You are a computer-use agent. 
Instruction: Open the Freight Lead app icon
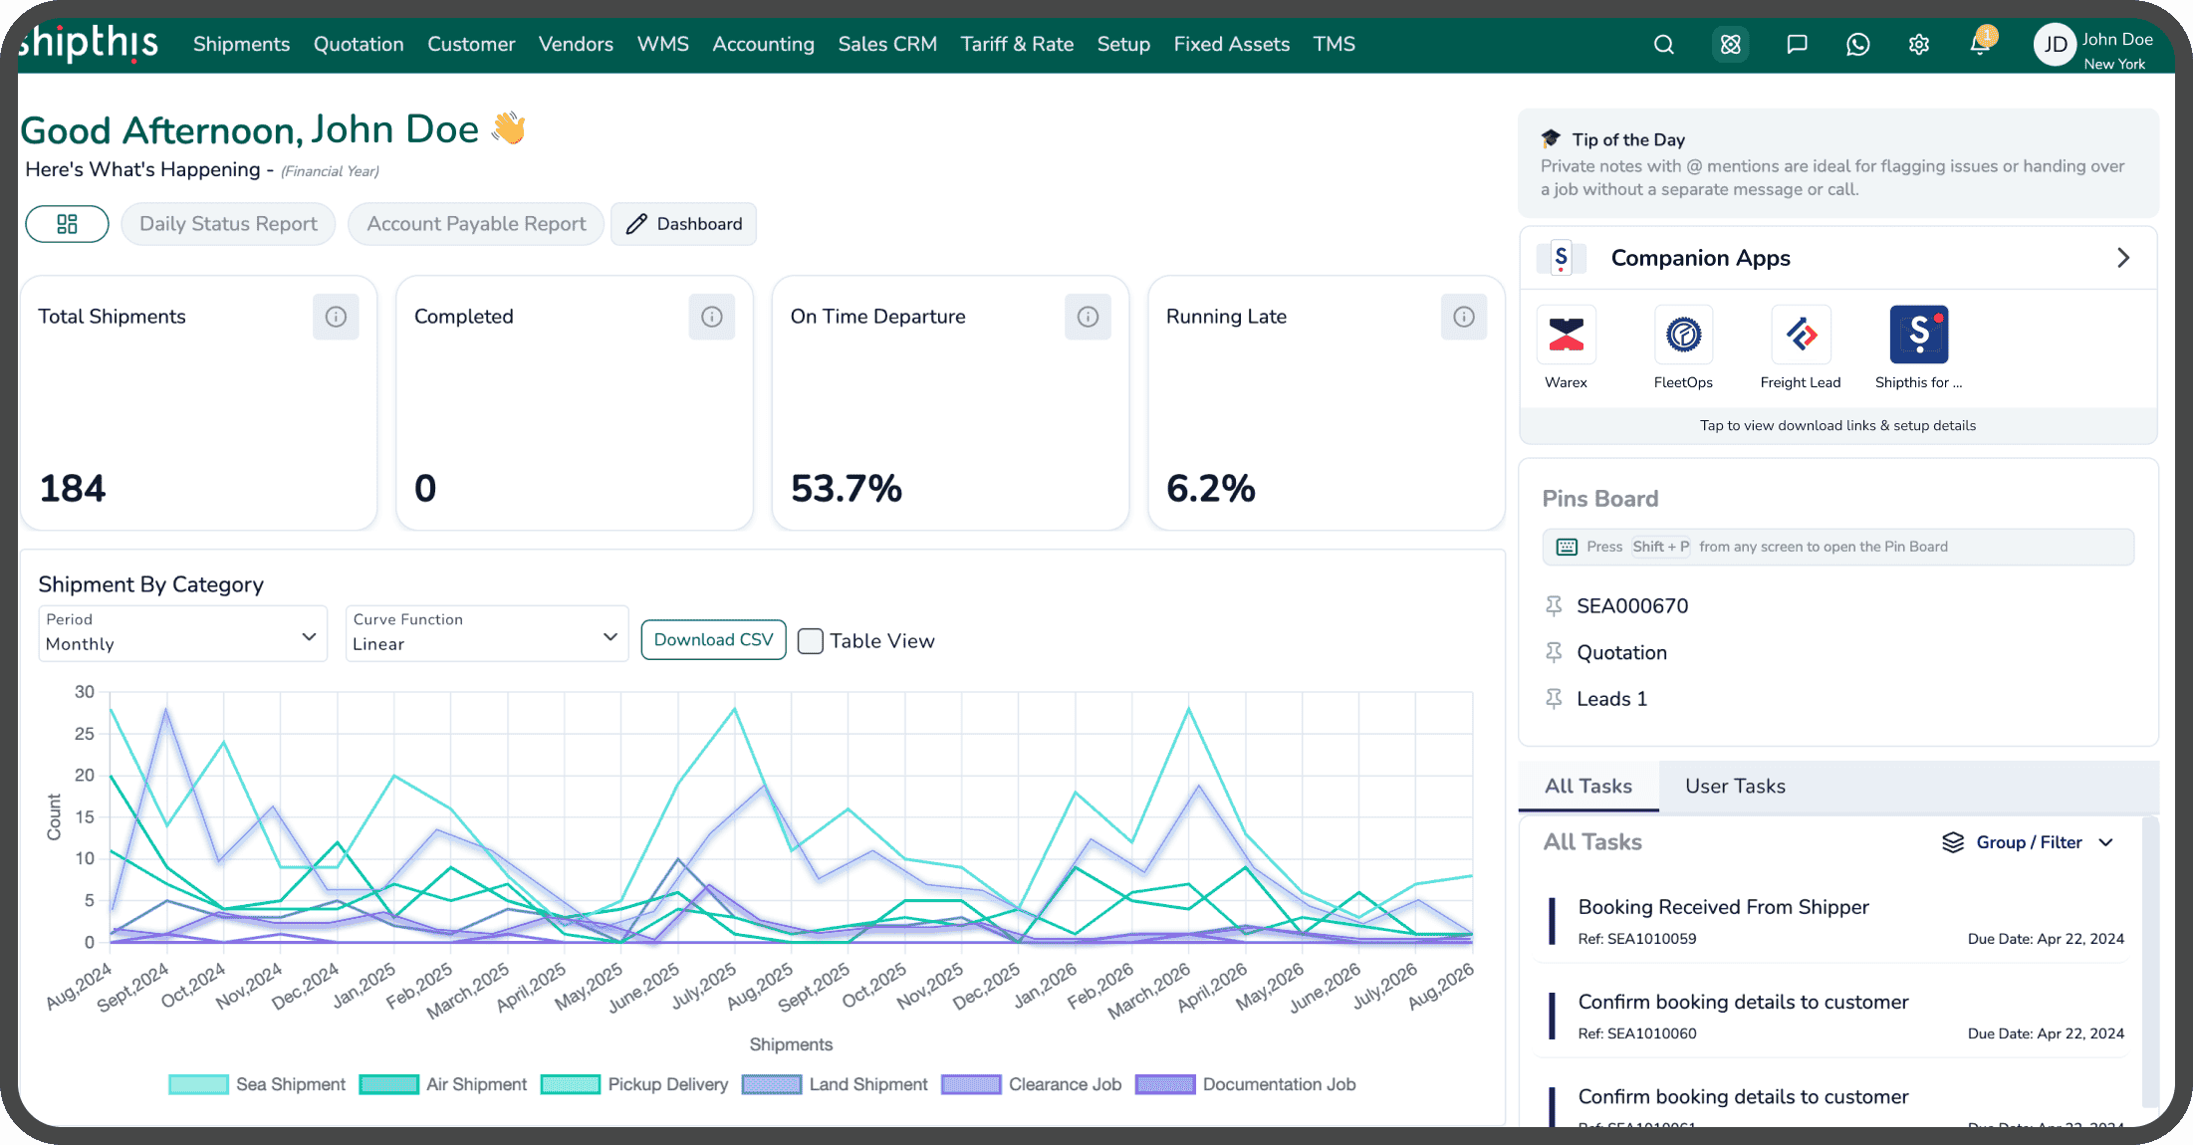tap(1801, 347)
